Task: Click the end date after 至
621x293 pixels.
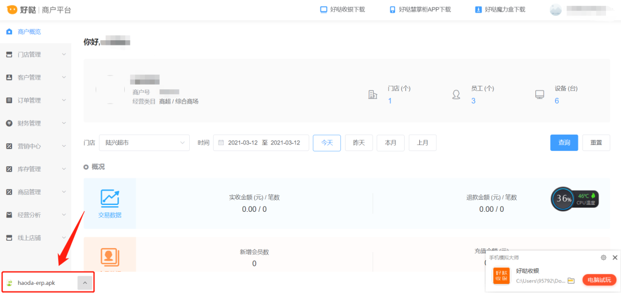Action: pyautogui.click(x=285, y=143)
